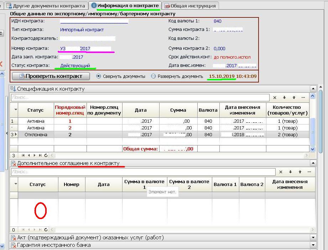Screen dimensions: 328x250
Task: Open the 'Общая инструкция' tab
Action: pos(190,6)
